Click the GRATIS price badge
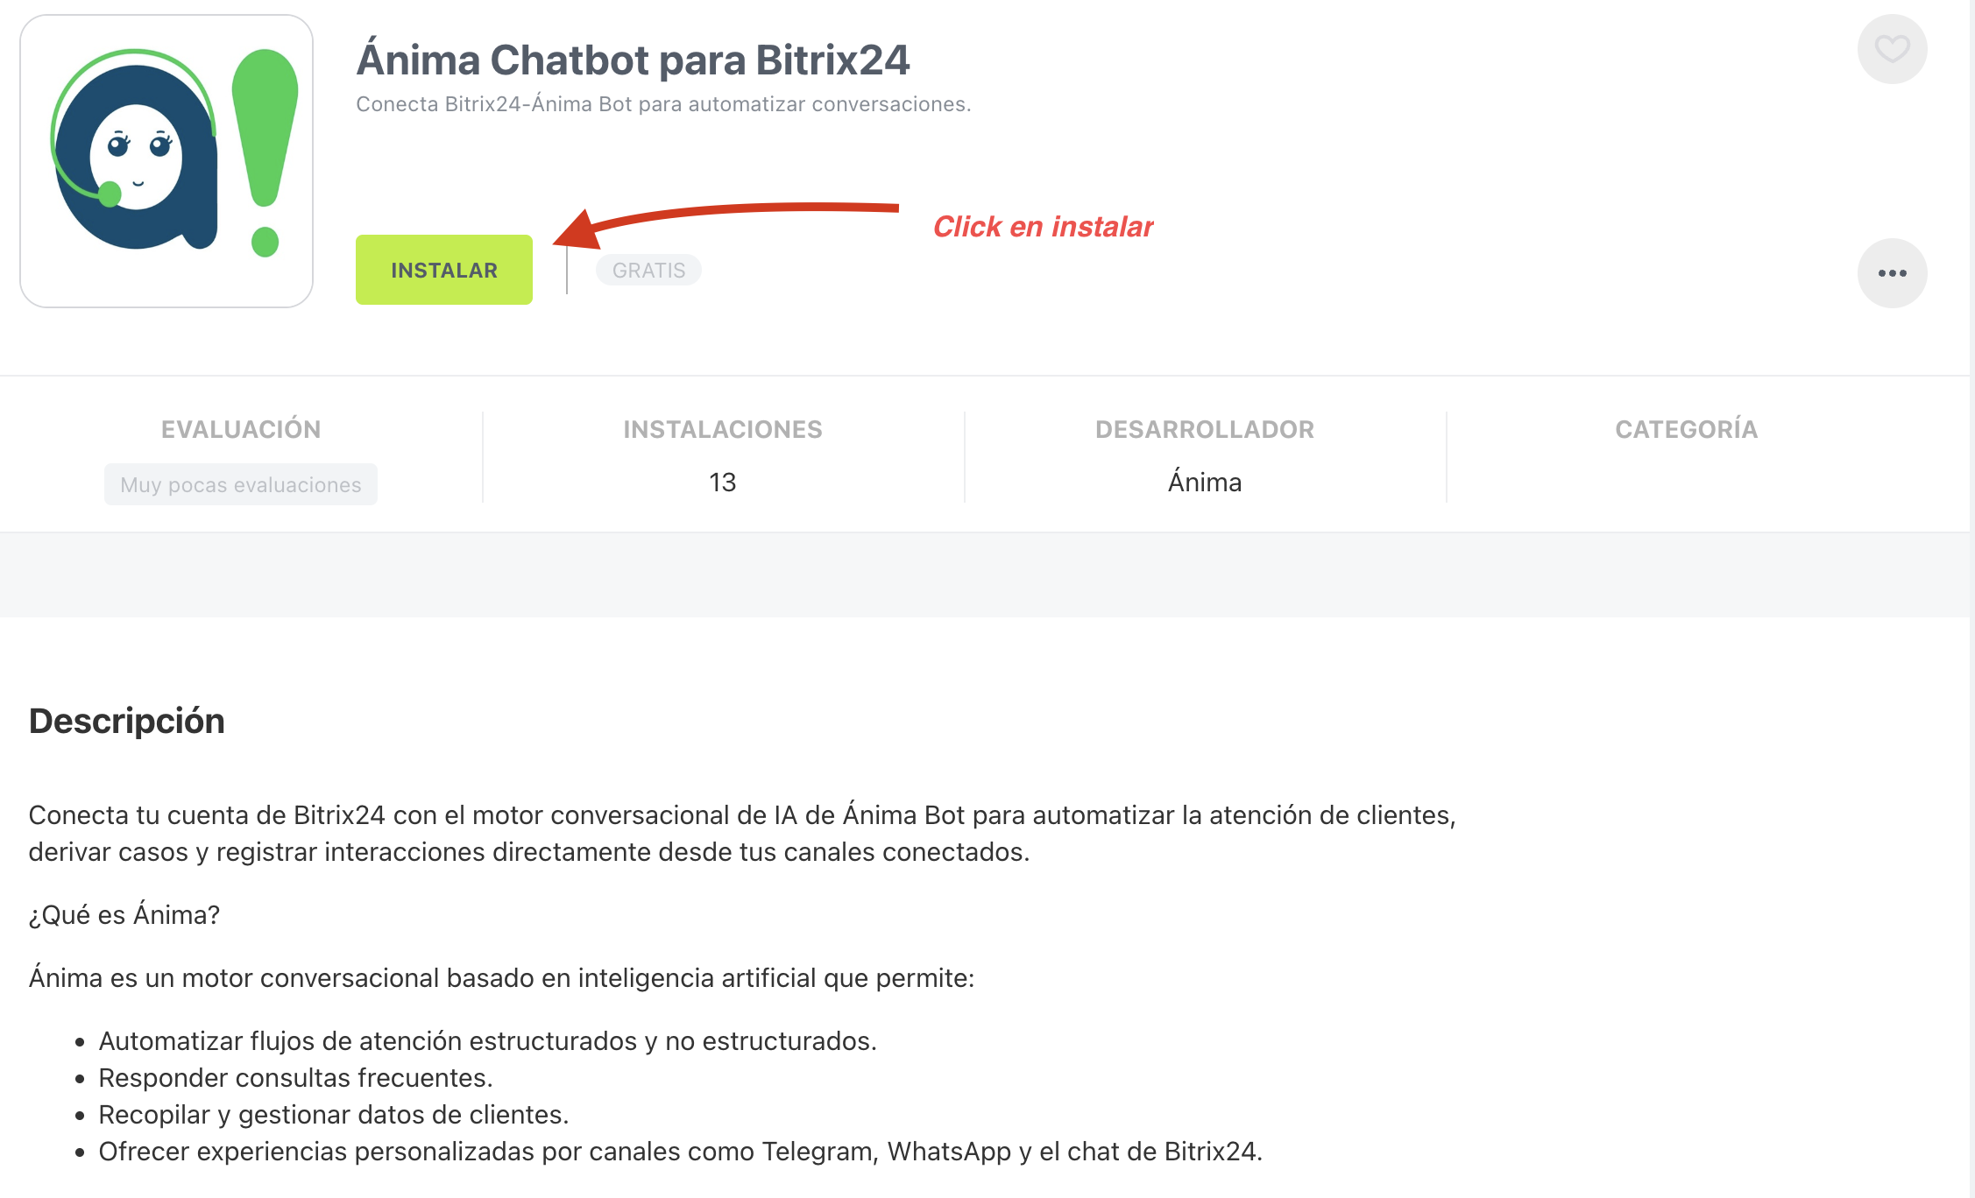This screenshot has width=1975, height=1198. (x=648, y=270)
